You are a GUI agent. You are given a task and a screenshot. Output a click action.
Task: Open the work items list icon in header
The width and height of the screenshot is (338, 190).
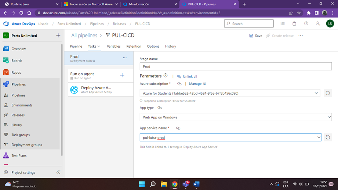283,23
